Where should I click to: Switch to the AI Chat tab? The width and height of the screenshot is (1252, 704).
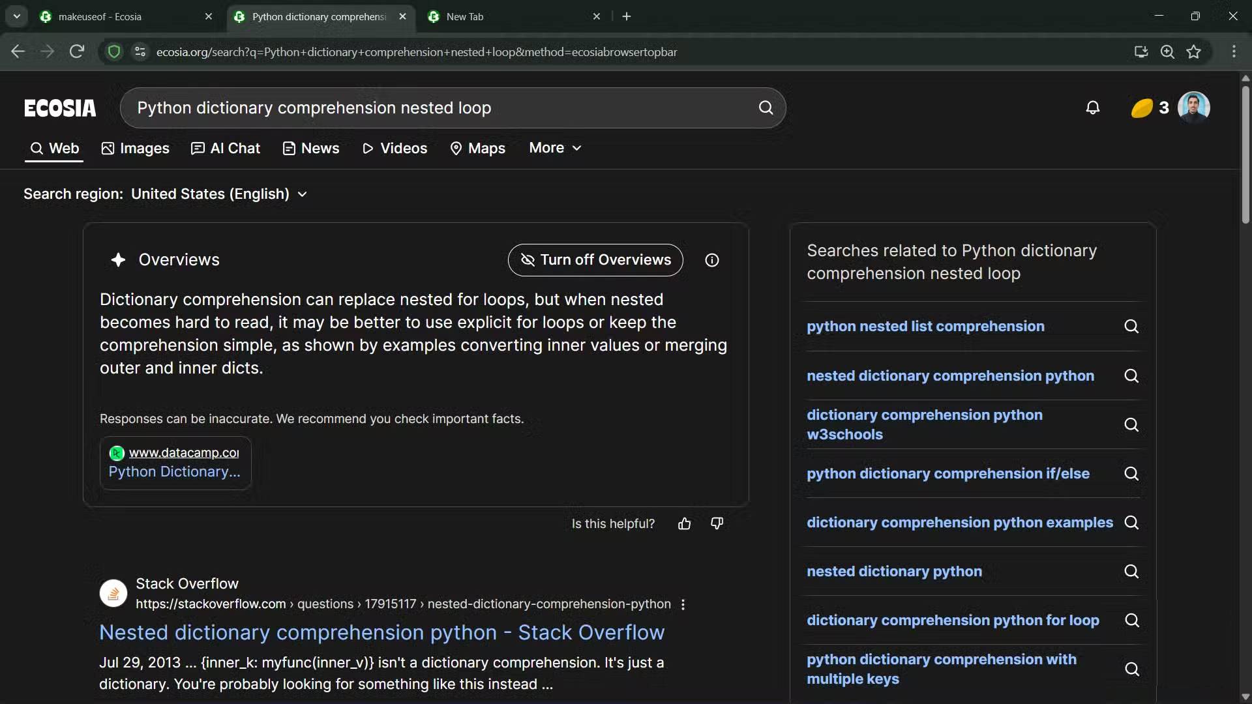coord(226,149)
